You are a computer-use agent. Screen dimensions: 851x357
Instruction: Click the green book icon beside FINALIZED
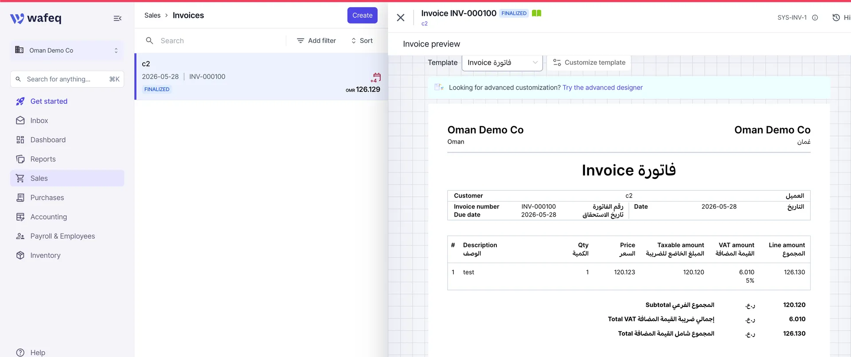[536, 13]
